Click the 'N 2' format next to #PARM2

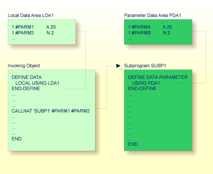click(x=50, y=33)
